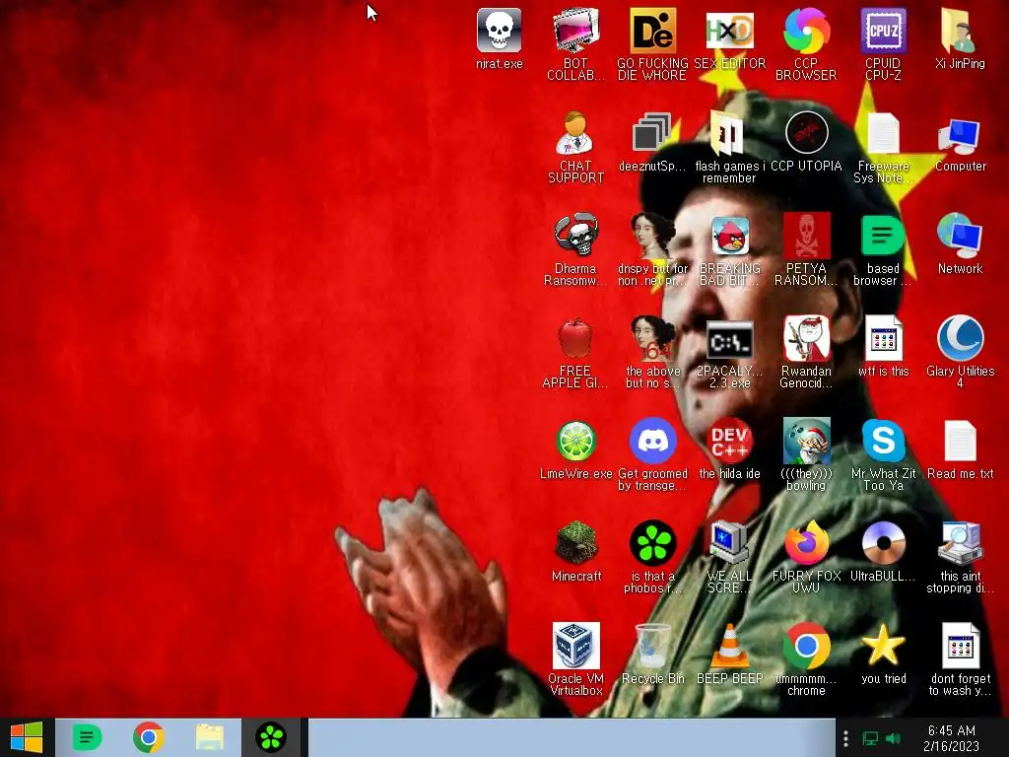
Task: Open the UltraBULL... disc icon
Action: tap(883, 542)
